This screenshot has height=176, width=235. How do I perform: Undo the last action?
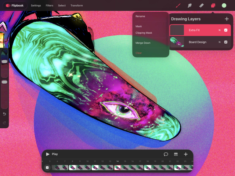(4, 114)
